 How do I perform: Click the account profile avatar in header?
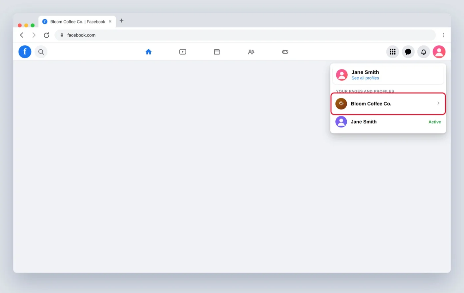pos(439,52)
